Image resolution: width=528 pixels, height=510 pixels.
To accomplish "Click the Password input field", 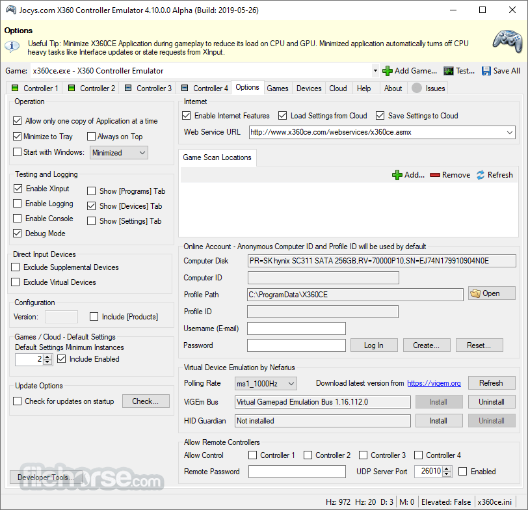I will click(x=297, y=345).
